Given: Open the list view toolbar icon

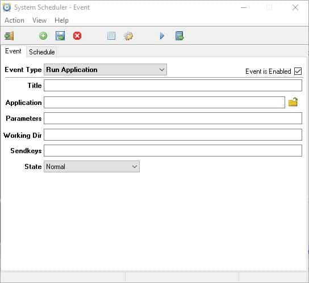Looking at the screenshot, I should coord(111,36).
